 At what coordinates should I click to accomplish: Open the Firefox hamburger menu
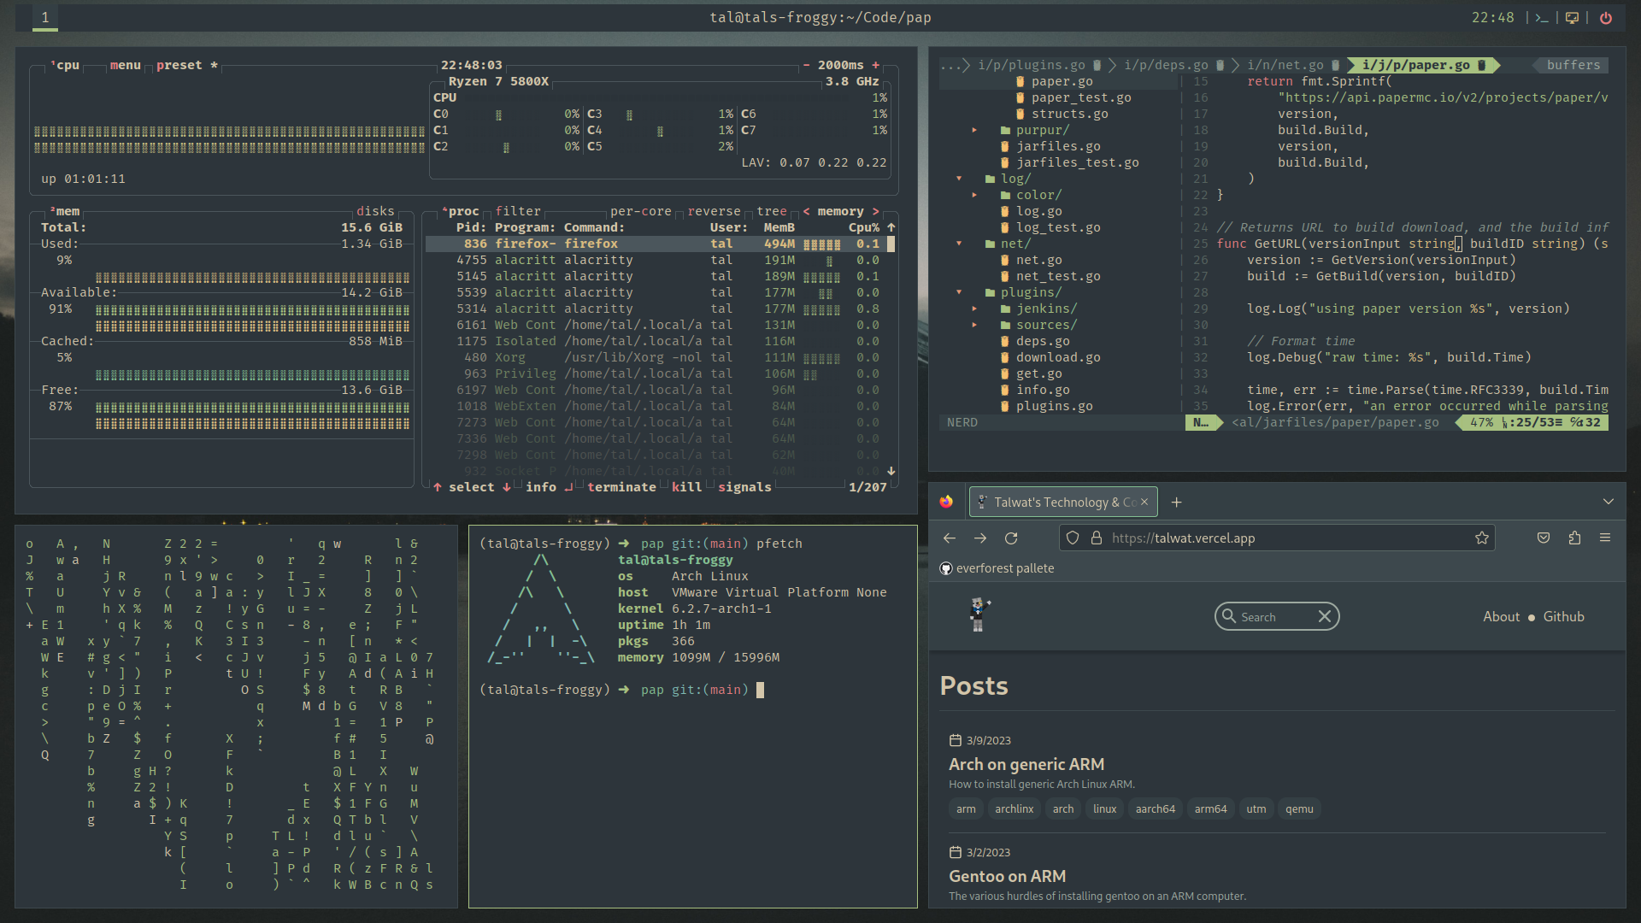[x=1606, y=538]
